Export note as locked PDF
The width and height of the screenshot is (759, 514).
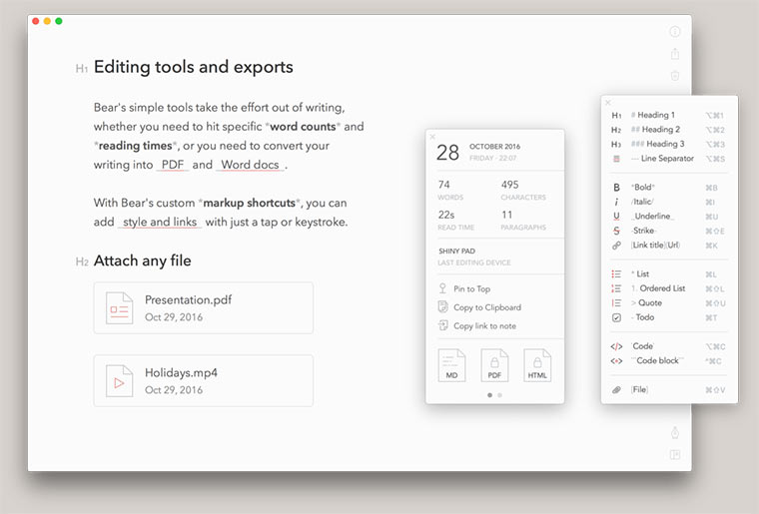pyautogui.click(x=494, y=365)
